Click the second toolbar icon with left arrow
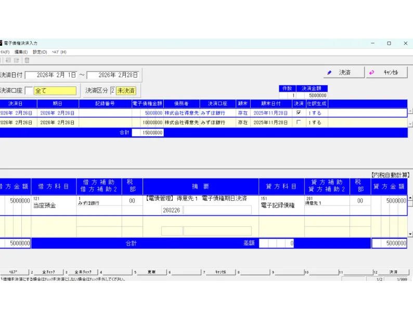 click(8, 60)
